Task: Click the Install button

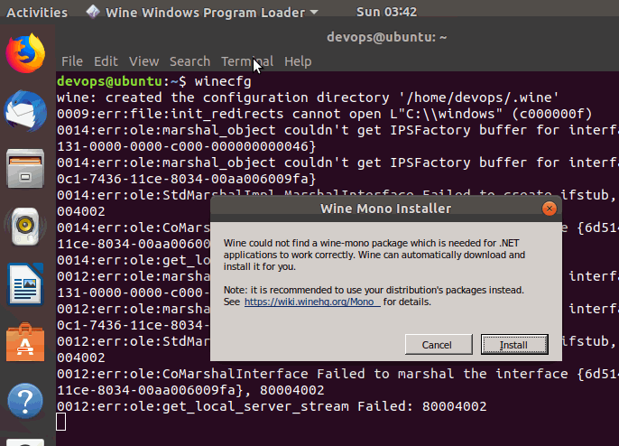Action: point(514,345)
